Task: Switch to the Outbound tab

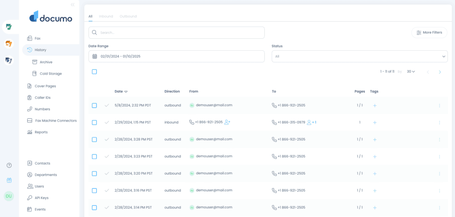Action: (x=128, y=16)
